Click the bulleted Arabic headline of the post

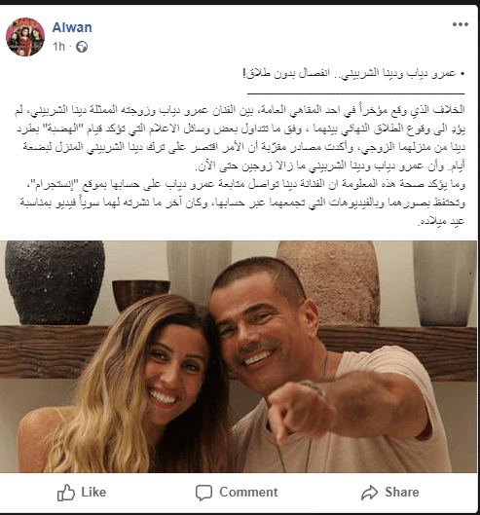tap(353, 73)
